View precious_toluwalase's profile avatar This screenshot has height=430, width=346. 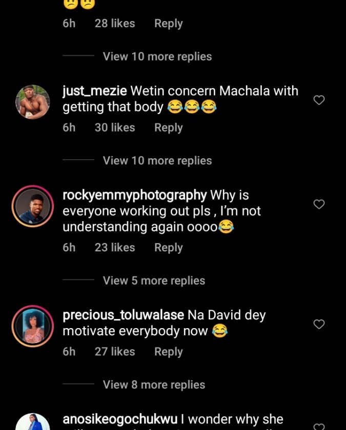33,326
